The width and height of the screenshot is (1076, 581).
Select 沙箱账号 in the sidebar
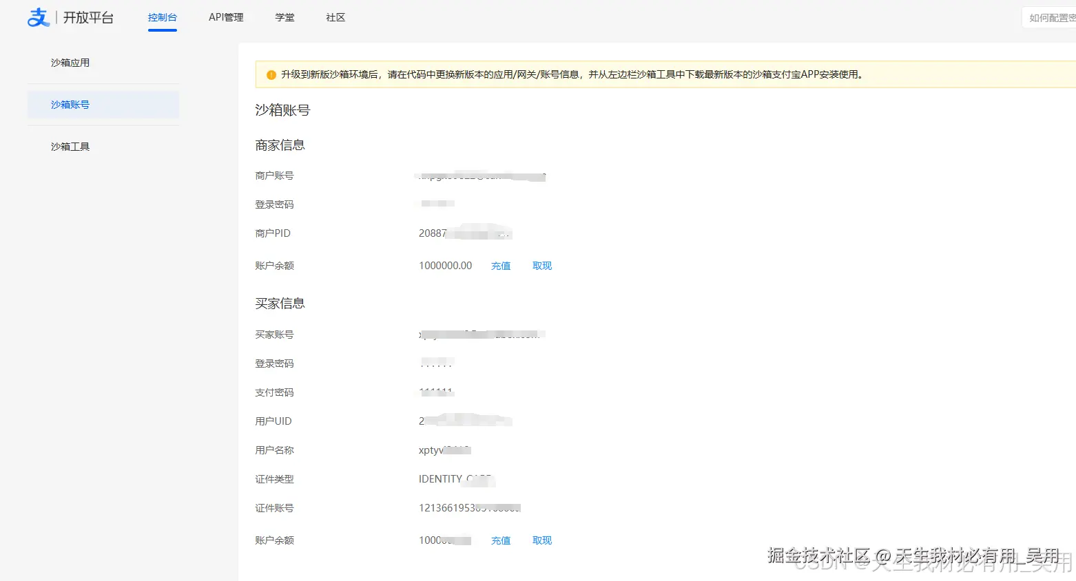tap(70, 104)
